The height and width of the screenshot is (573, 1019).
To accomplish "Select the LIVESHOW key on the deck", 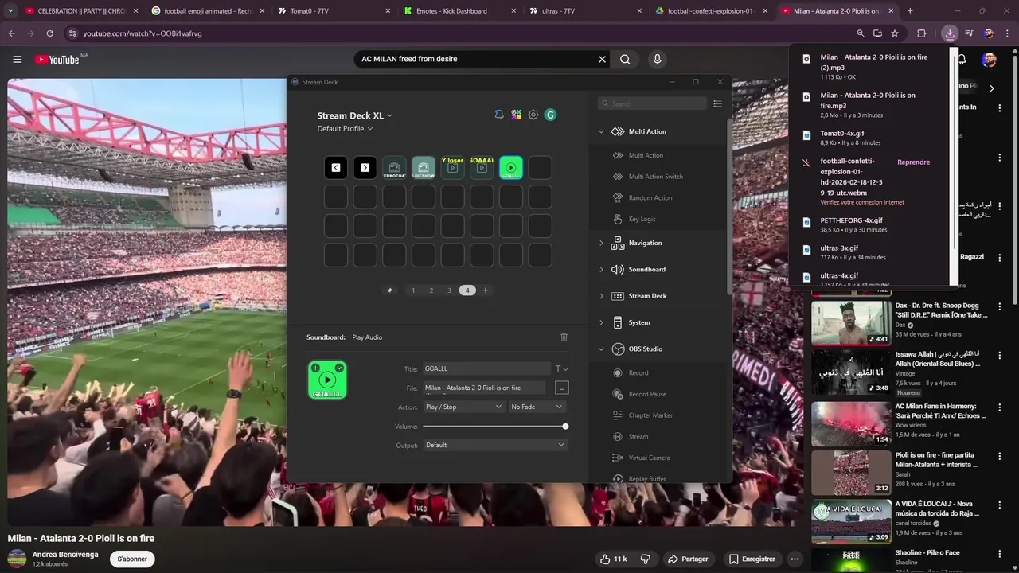I will pyautogui.click(x=424, y=168).
